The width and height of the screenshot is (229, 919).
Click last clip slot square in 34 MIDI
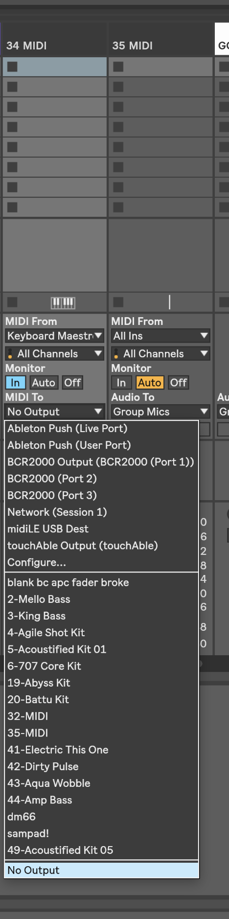tap(12, 207)
